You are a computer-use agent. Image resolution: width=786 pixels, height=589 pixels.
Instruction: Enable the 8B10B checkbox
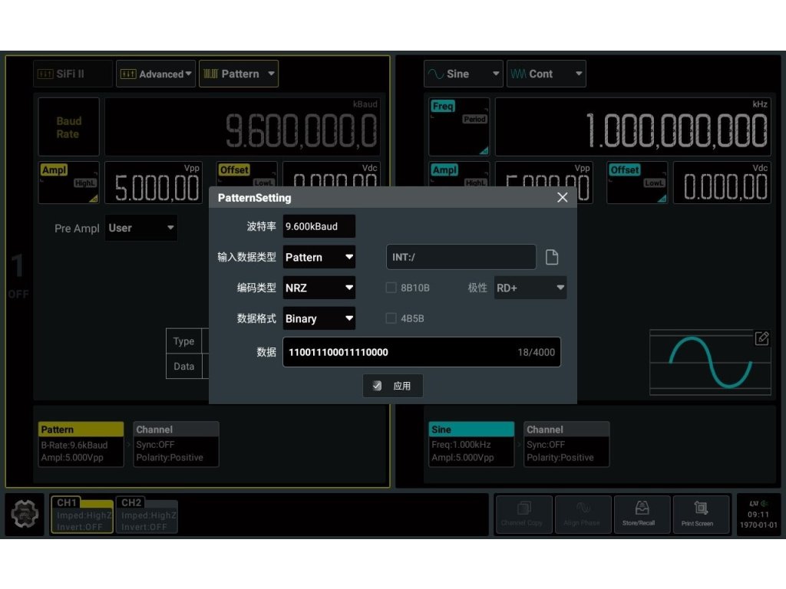(391, 288)
